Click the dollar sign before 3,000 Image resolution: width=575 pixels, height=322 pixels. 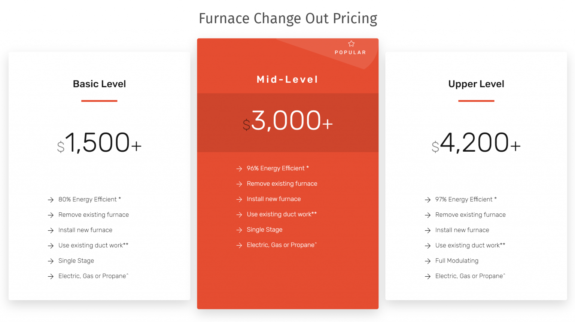246,125
